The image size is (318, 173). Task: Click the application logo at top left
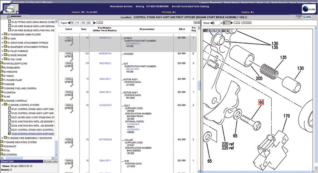coord(11,9)
